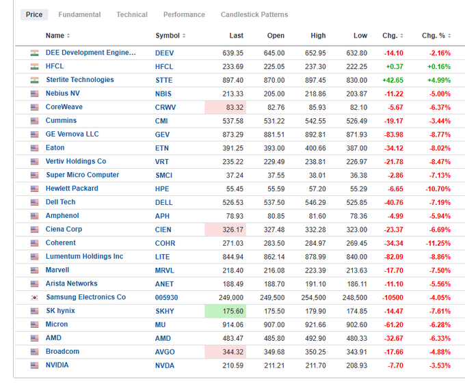The image size is (465, 390).
Task: Switch to the Price tab
Action: pyautogui.click(x=34, y=14)
